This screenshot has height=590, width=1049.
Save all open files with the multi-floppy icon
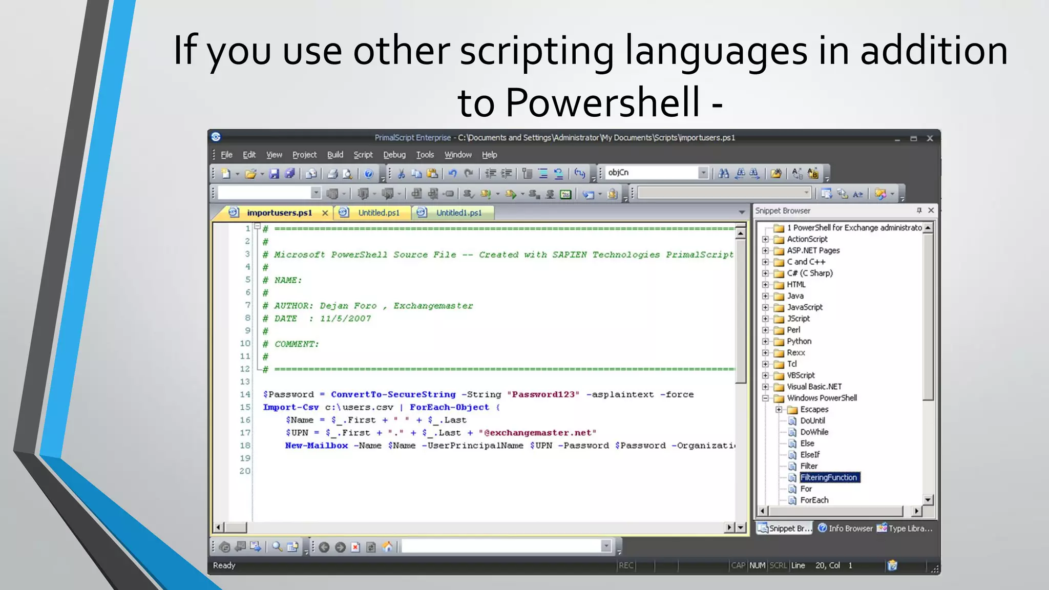[290, 174]
